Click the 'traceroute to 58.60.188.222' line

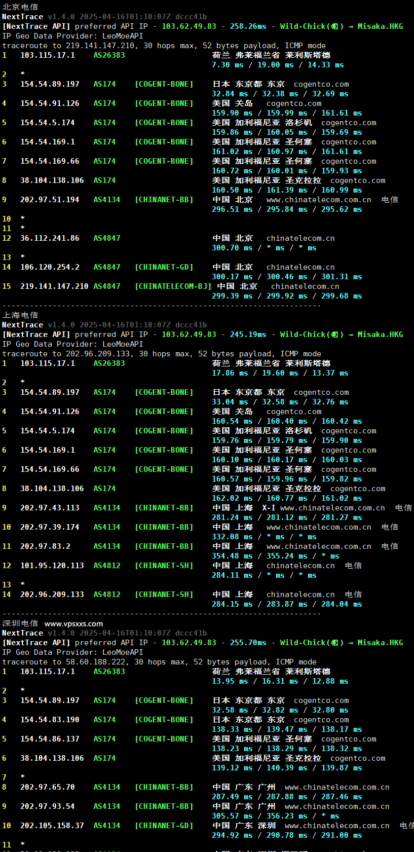click(x=160, y=662)
